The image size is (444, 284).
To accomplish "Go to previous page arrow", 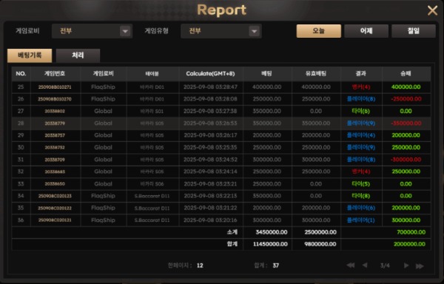I will (365, 266).
